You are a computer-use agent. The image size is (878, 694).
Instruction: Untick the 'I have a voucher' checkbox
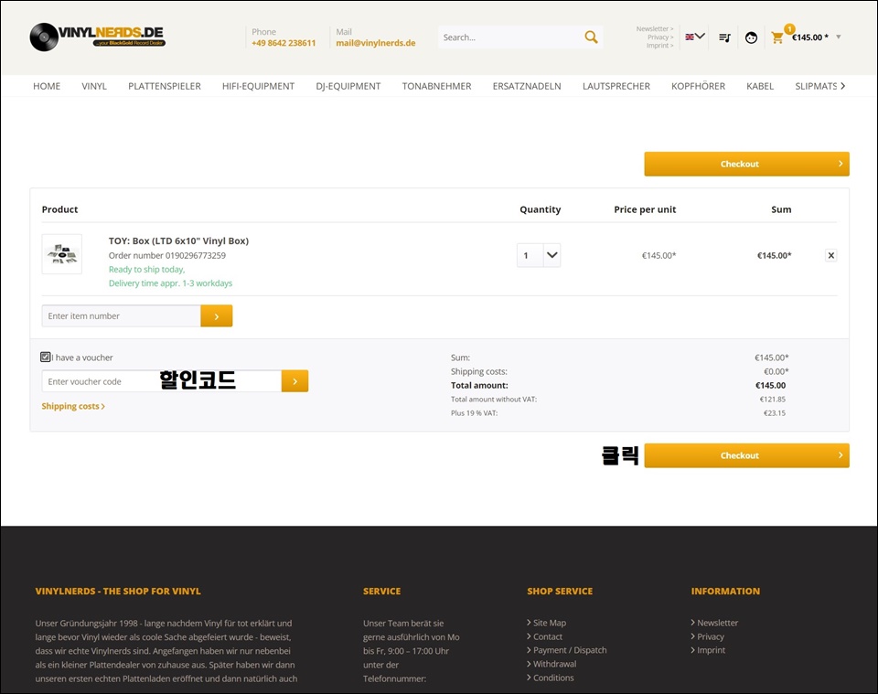(x=46, y=357)
